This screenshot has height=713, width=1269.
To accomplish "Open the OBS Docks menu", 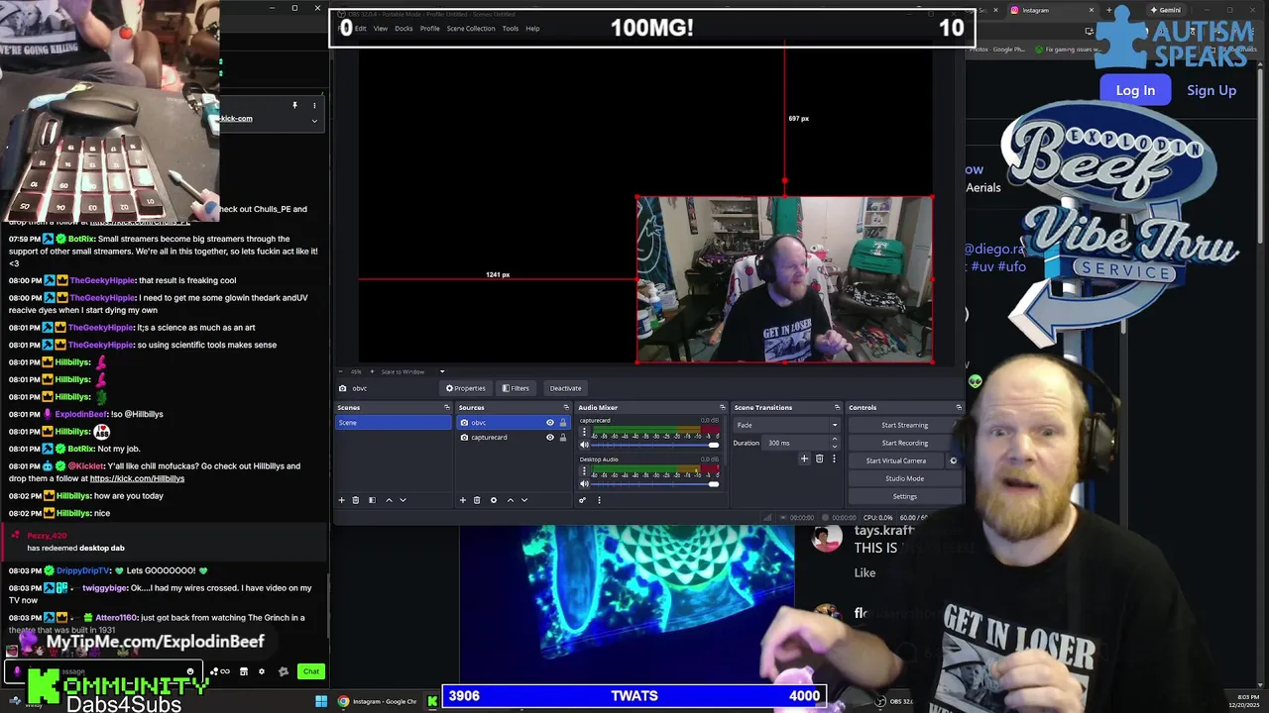I will click(404, 29).
